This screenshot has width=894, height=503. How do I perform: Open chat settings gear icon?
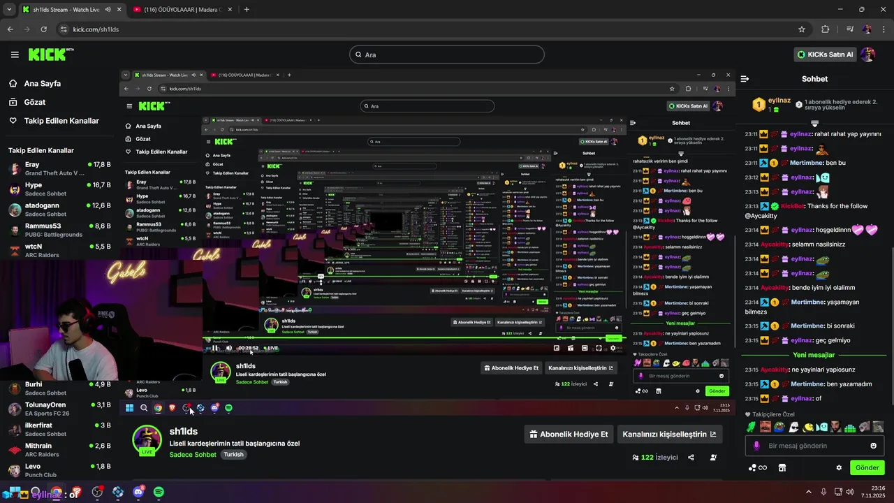839,468
